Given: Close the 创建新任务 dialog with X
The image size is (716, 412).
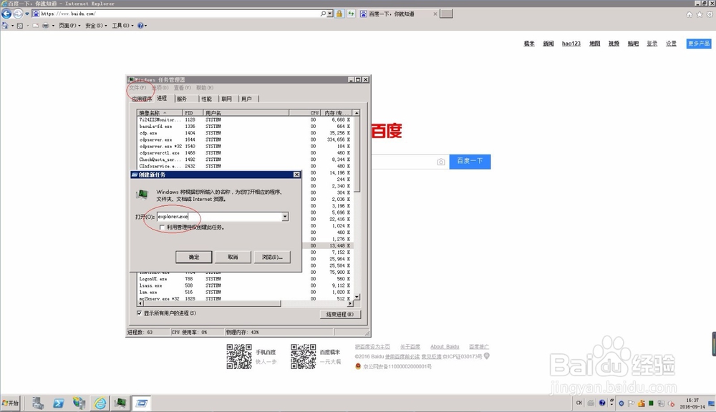Looking at the screenshot, I should click(297, 175).
